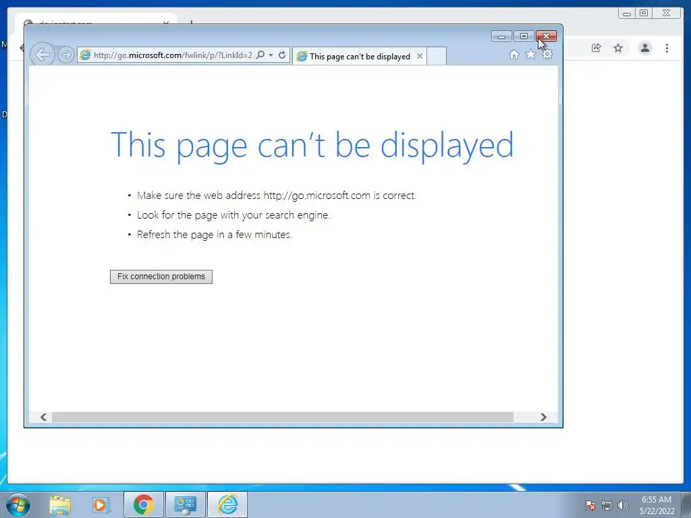Open Internet Explorer Favorites star
691x518 pixels.
530,55
